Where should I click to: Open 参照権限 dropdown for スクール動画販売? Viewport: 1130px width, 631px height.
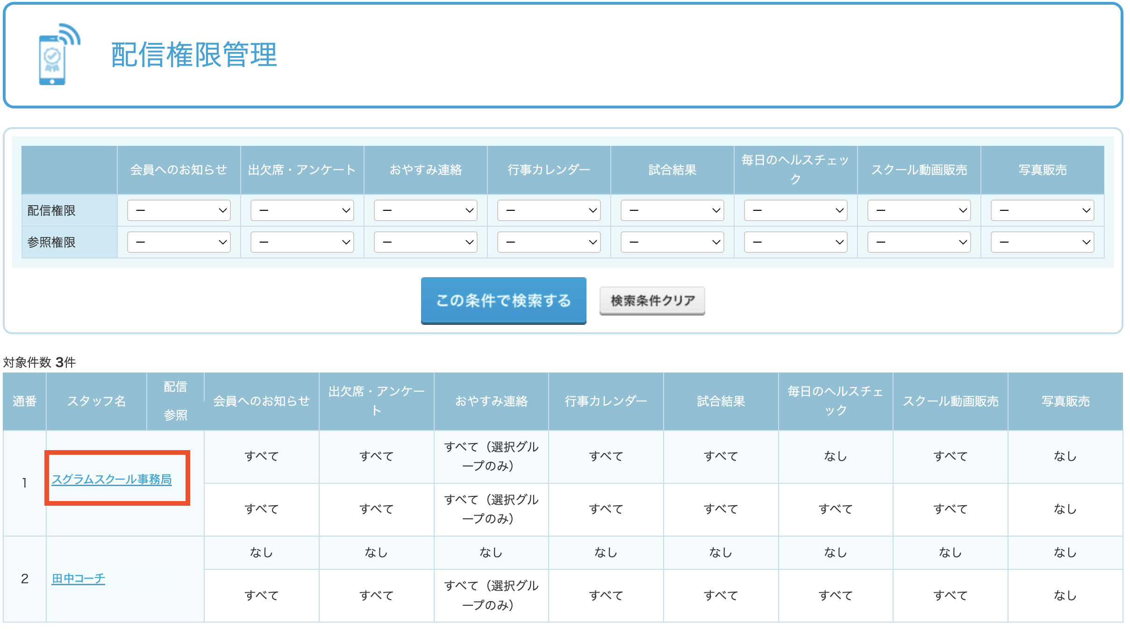(x=919, y=242)
